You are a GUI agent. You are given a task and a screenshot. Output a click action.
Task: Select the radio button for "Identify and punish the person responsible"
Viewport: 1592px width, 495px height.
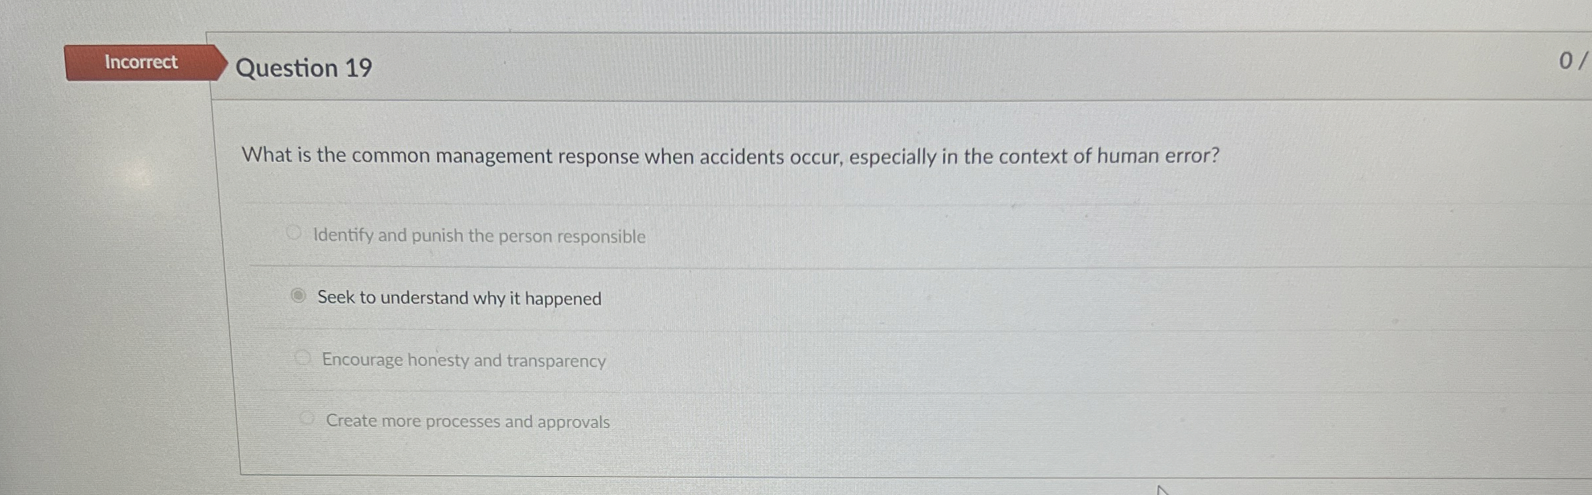point(296,232)
